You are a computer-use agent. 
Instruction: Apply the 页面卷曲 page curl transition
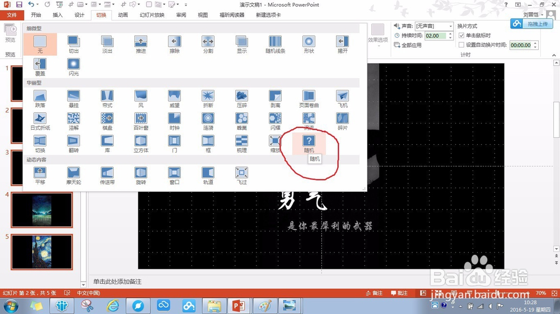point(309,99)
